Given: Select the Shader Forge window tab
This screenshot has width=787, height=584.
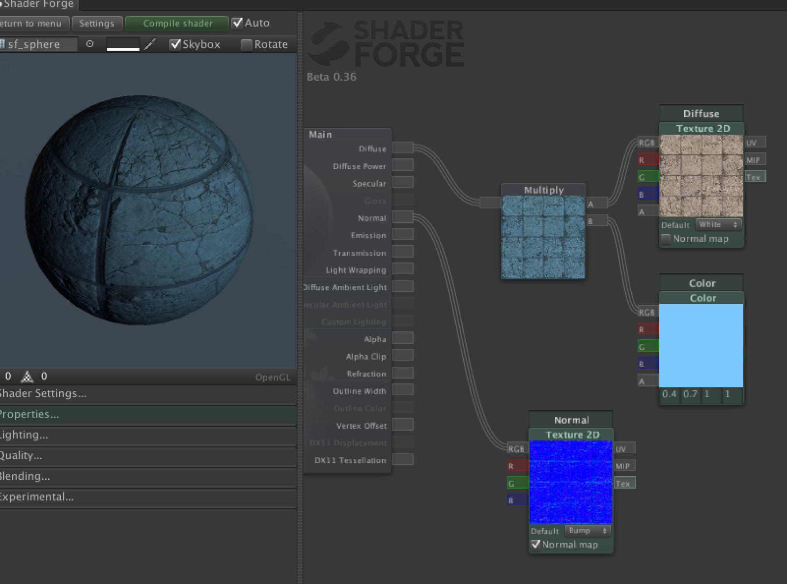Looking at the screenshot, I should tap(38, 5).
